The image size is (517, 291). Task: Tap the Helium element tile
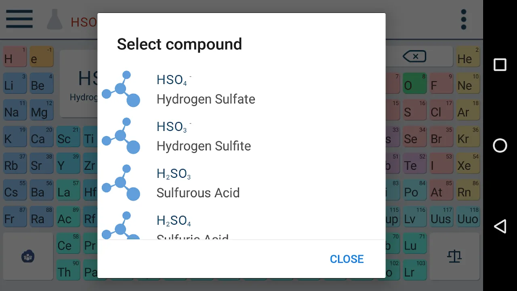coord(468,57)
